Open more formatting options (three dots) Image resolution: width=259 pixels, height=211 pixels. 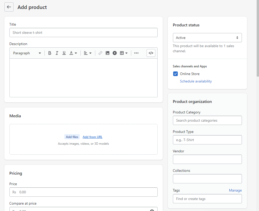136,53
